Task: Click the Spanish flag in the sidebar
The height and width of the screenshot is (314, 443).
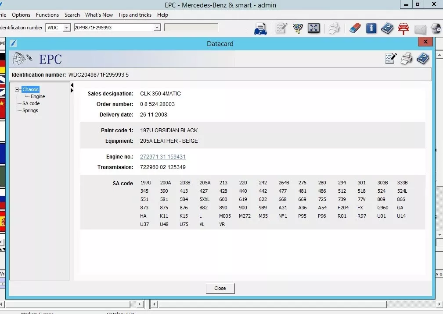Action: coord(3,221)
